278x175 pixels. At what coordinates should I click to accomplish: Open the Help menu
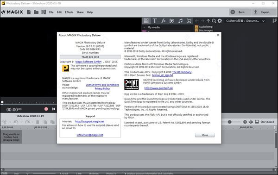90,12
